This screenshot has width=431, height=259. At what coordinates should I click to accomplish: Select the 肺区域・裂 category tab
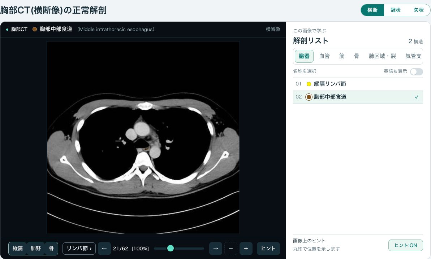382,56
